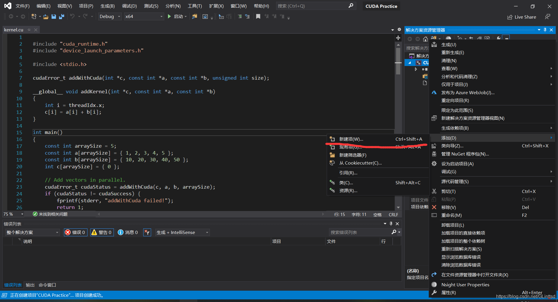Click the Save All icon
Screen dimensions: 558x302
[61, 17]
